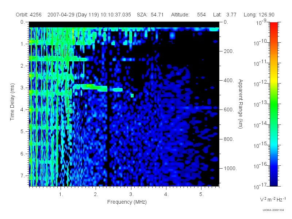Click the 10^-13 colorbar tick label
The image size is (292, 219).
click(x=260, y=104)
